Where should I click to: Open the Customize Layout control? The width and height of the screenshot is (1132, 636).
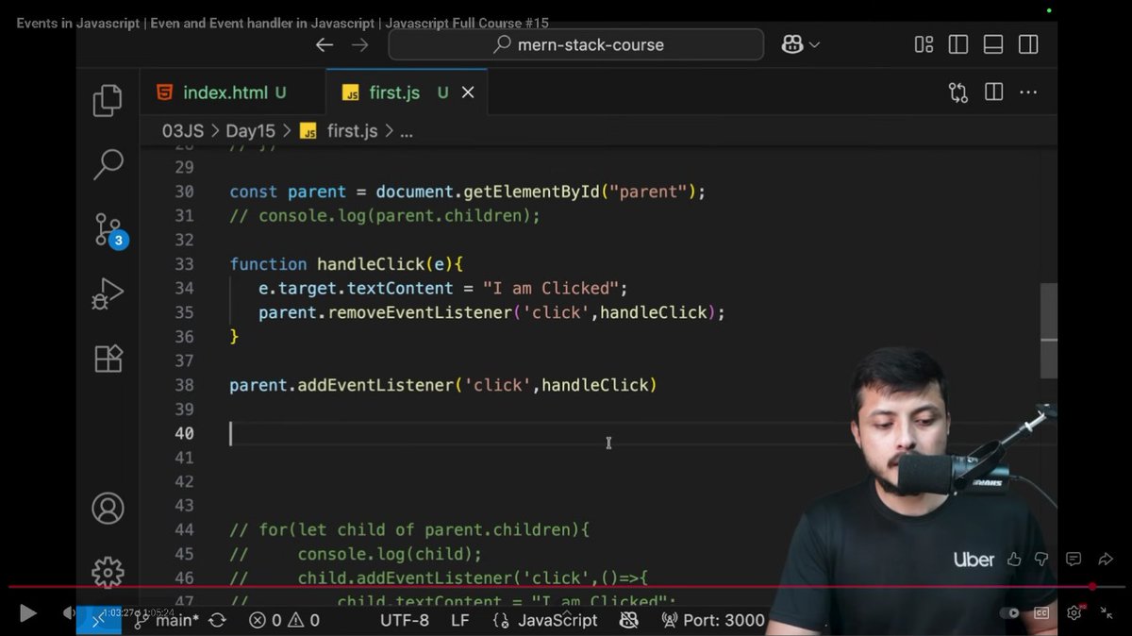pyautogui.click(x=923, y=43)
